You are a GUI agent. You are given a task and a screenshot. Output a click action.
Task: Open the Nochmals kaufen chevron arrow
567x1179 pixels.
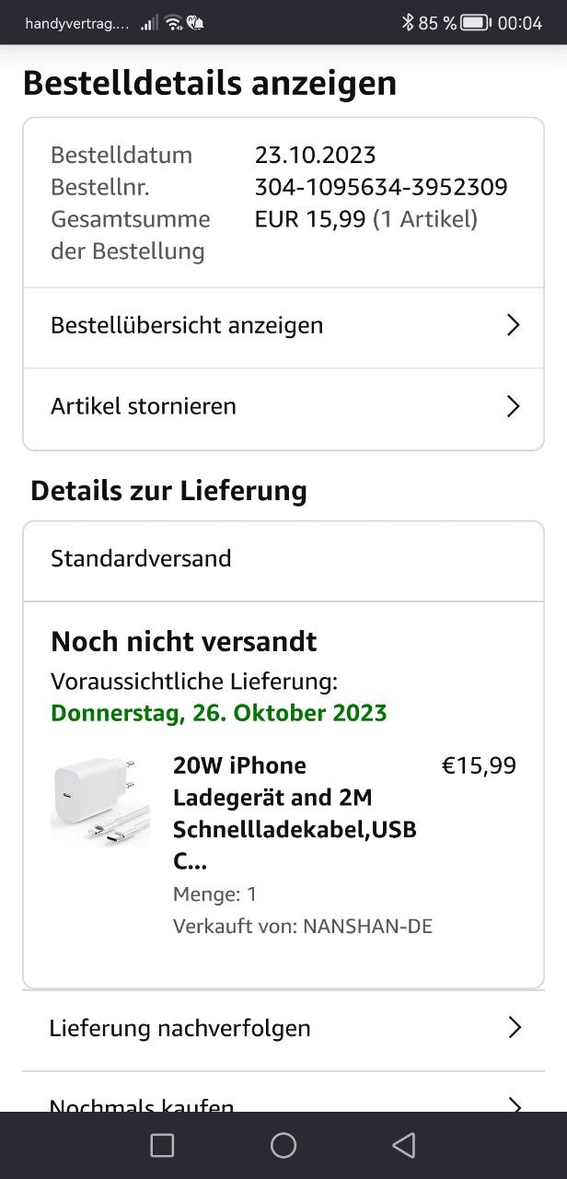pyautogui.click(x=515, y=1105)
